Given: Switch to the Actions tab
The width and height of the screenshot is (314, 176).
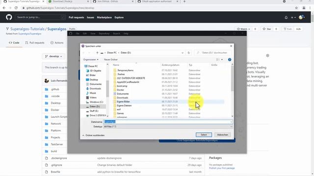Looking at the screenshot, I should pyautogui.click(x=57, y=43).
